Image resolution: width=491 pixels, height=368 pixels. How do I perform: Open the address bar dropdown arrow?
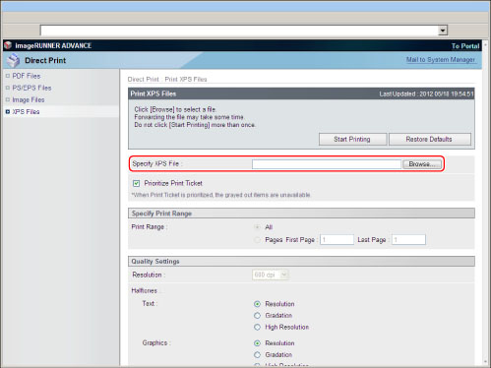[443, 31]
